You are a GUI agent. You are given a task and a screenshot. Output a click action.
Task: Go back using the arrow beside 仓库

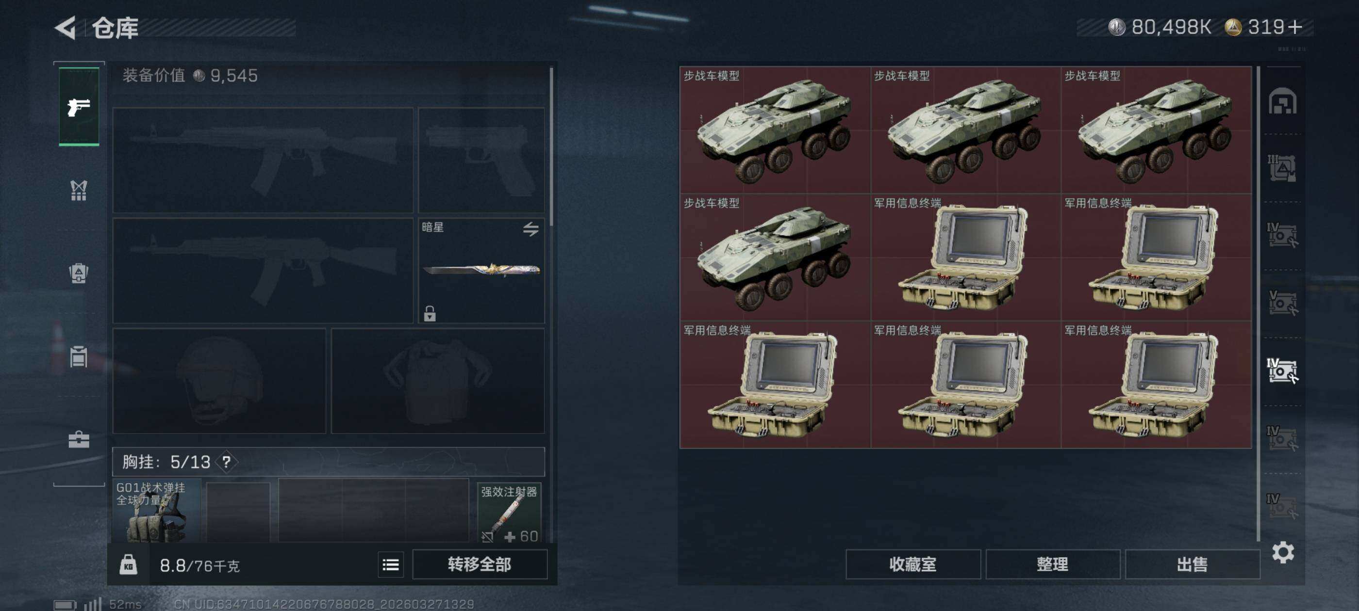click(x=66, y=28)
